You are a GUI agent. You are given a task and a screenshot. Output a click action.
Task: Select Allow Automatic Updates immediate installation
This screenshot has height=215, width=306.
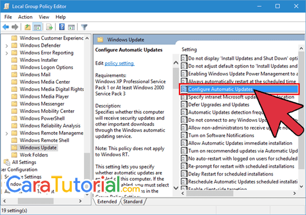[x=239, y=143]
